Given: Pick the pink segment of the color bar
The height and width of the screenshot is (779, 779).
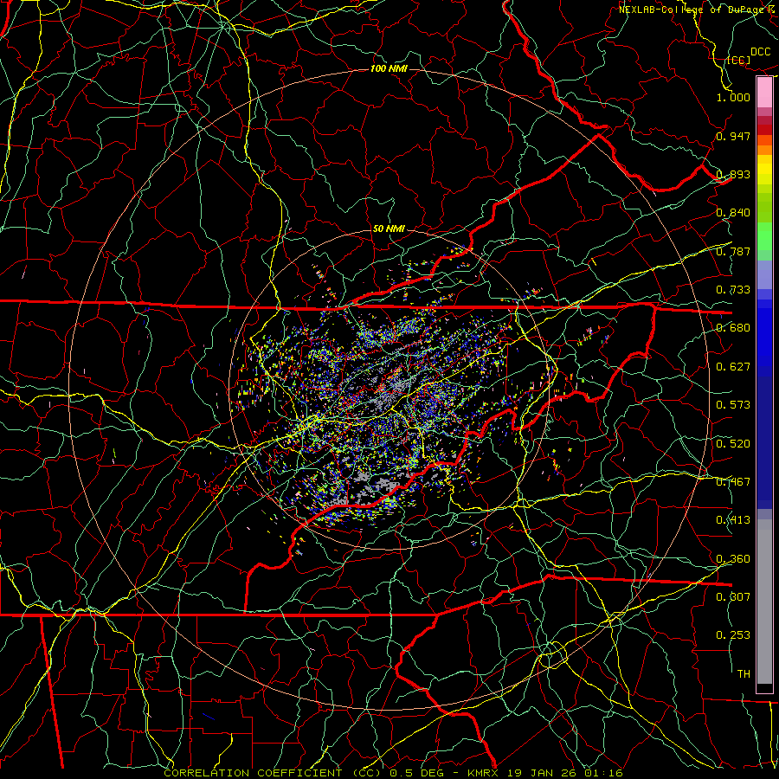Looking at the screenshot, I should (764, 93).
